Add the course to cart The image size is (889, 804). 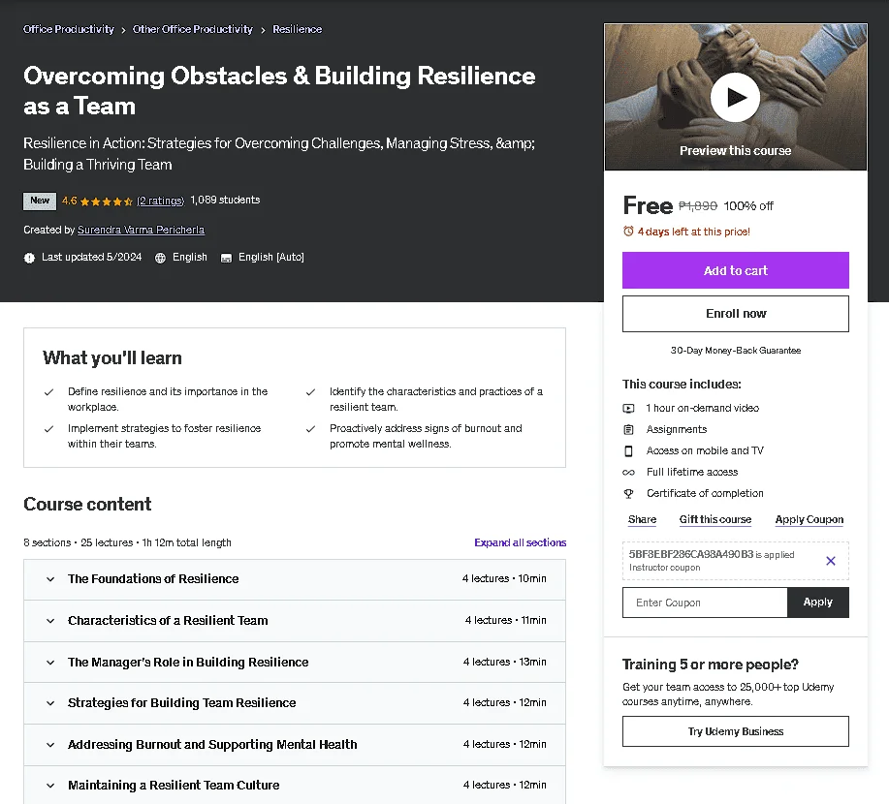[736, 270]
